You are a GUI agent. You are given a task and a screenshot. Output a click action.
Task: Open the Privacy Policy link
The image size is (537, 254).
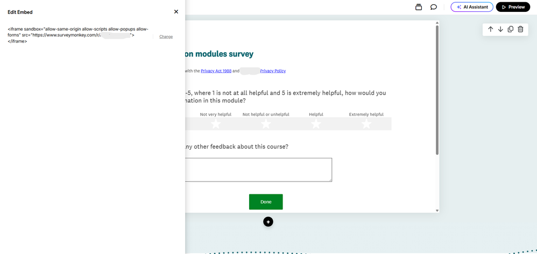coord(273,71)
